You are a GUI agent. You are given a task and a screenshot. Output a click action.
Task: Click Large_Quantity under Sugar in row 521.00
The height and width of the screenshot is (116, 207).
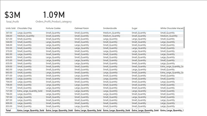[139, 39]
